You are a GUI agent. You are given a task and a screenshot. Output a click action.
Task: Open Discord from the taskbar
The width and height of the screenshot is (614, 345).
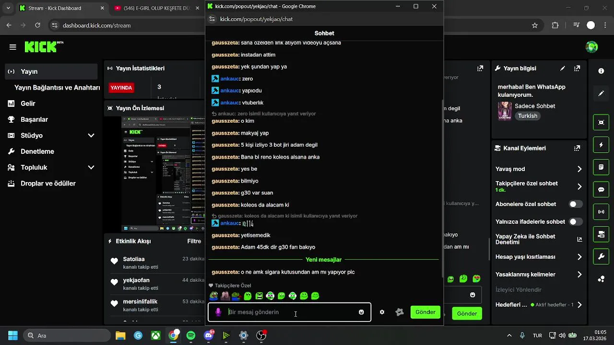pyautogui.click(x=209, y=335)
